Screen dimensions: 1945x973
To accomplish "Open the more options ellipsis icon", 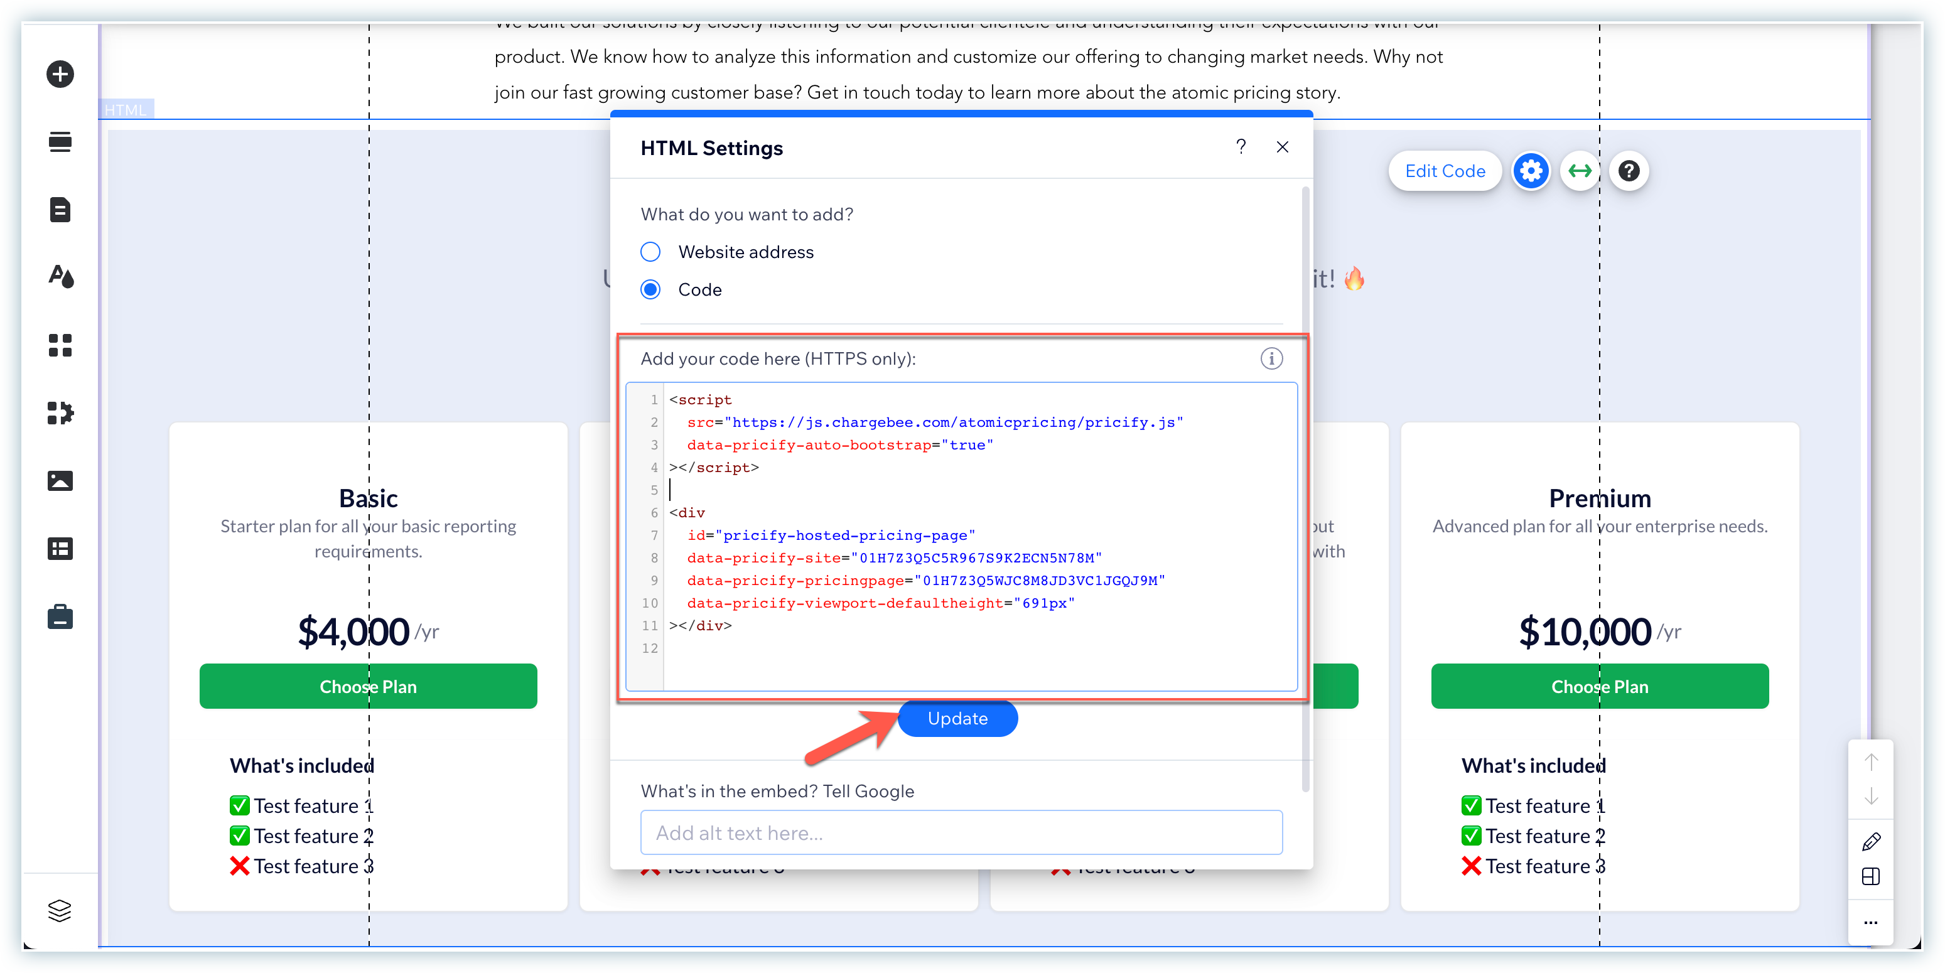I will (x=1871, y=922).
